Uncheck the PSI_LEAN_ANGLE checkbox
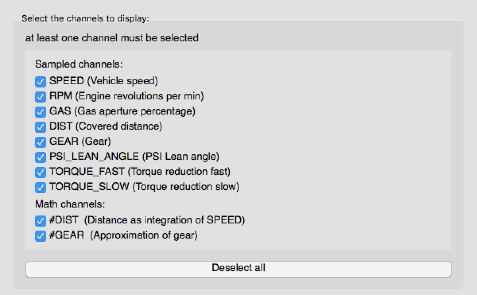This screenshot has width=477, height=295. point(41,157)
